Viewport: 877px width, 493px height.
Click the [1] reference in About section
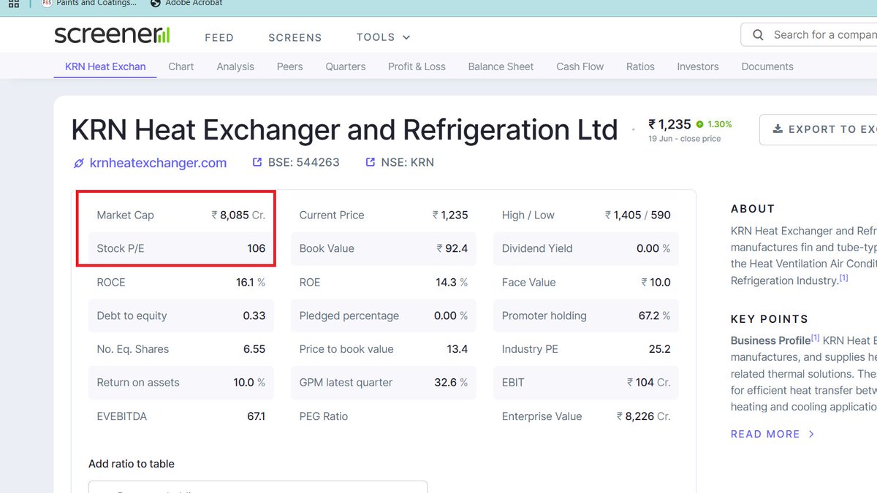(843, 278)
